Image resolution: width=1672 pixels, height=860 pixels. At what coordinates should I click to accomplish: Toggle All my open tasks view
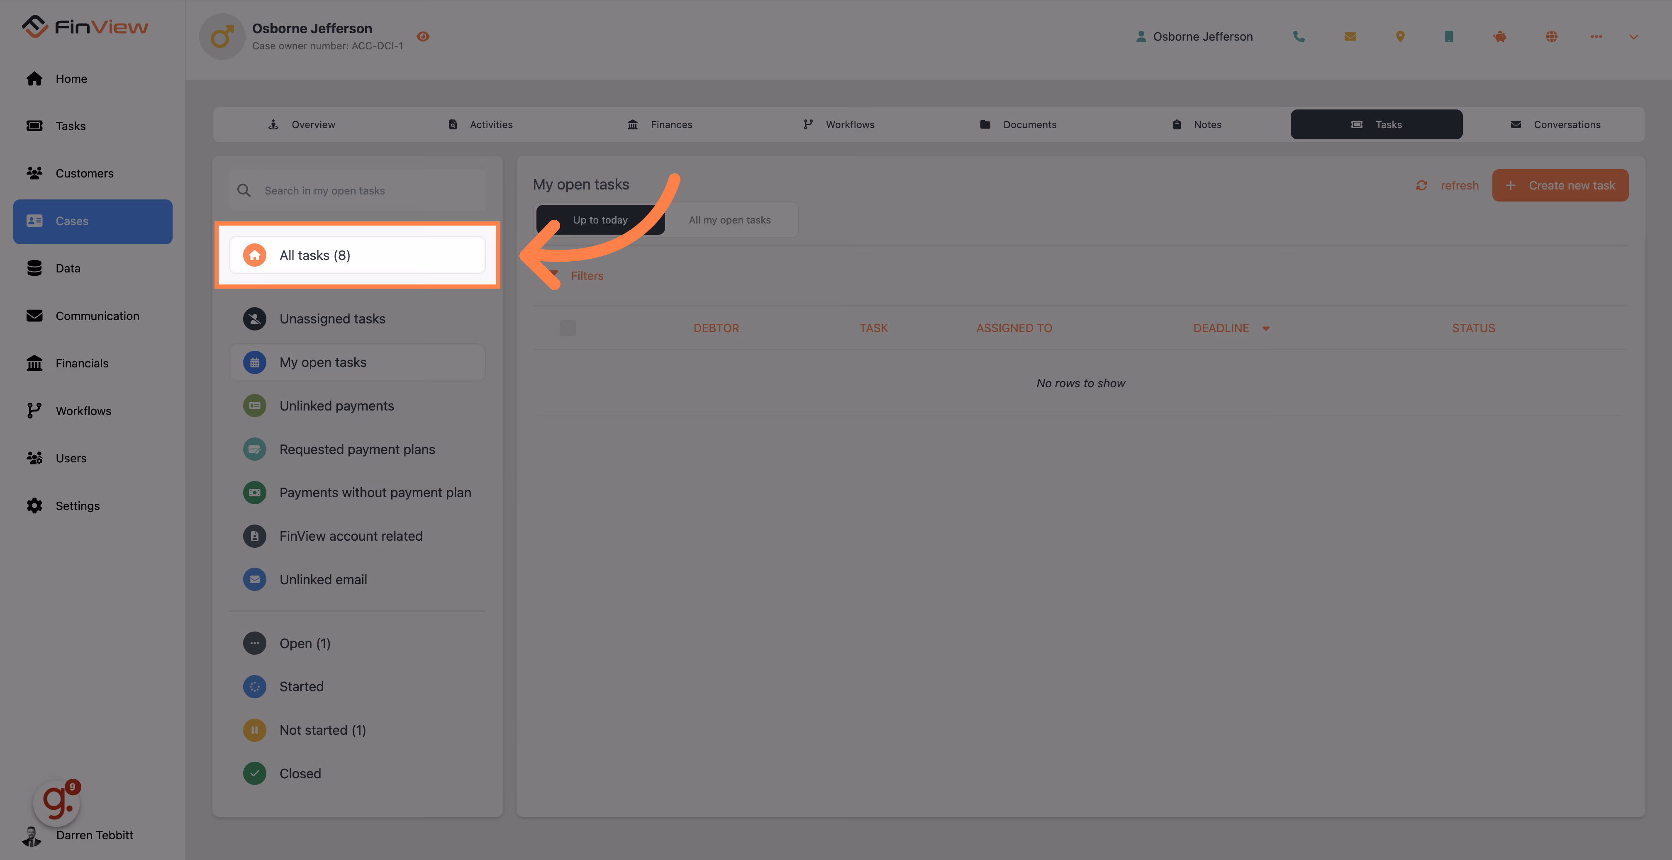click(x=730, y=220)
